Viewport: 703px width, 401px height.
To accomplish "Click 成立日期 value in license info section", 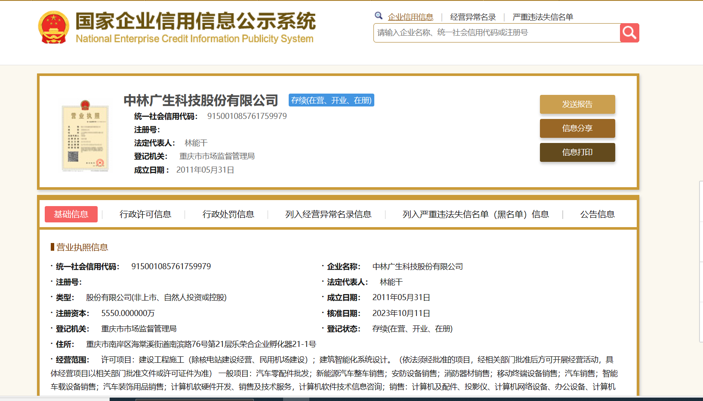I will tap(401, 298).
